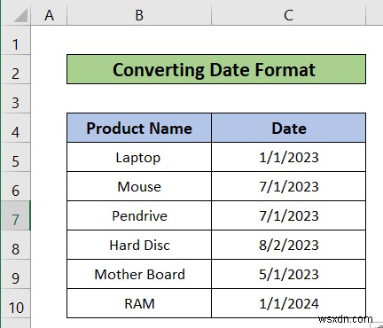Select row 6 header
383x328 pixels.
15,186
